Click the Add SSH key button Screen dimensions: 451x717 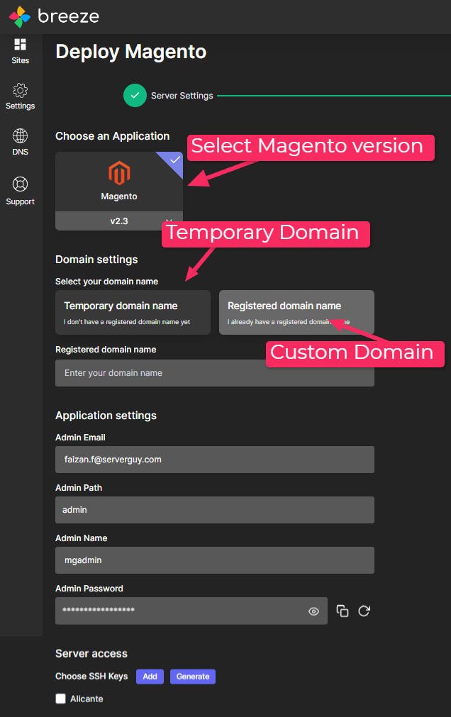click(150, 677)
